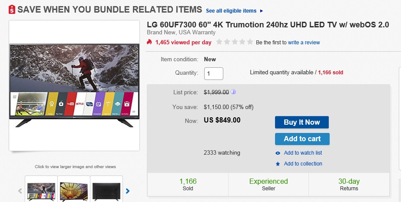
Task: Click Add to collection link
Action: click(303, 164)
